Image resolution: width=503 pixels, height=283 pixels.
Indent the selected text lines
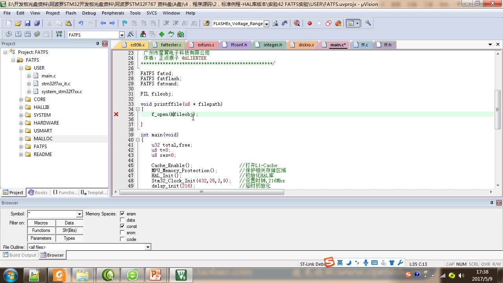[166, 23]
